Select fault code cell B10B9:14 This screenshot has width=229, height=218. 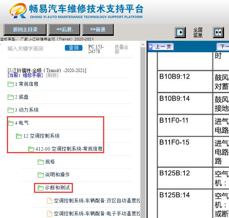coord(185,104)
